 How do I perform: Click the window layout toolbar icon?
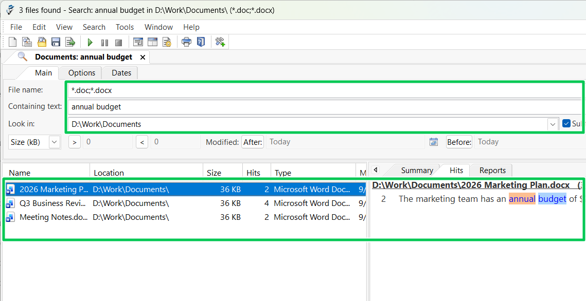(152, 42)
